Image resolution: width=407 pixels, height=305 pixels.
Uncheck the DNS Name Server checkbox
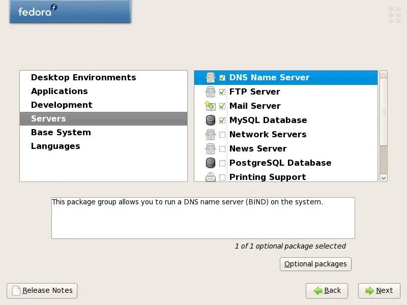[222, 78]
